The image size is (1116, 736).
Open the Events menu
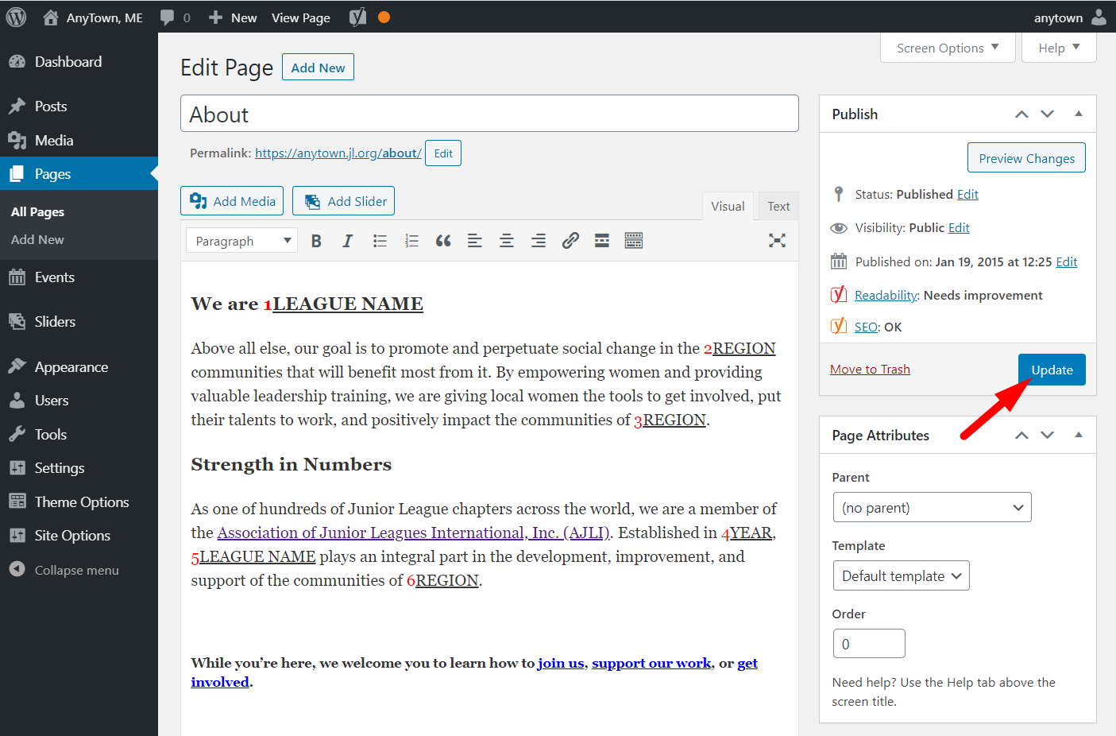(79, 277)
